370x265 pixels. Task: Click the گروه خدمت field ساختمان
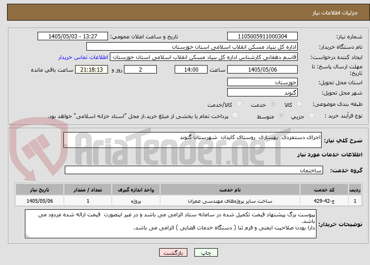tap(194, 170)
